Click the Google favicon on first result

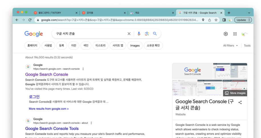tap(28, 67)
